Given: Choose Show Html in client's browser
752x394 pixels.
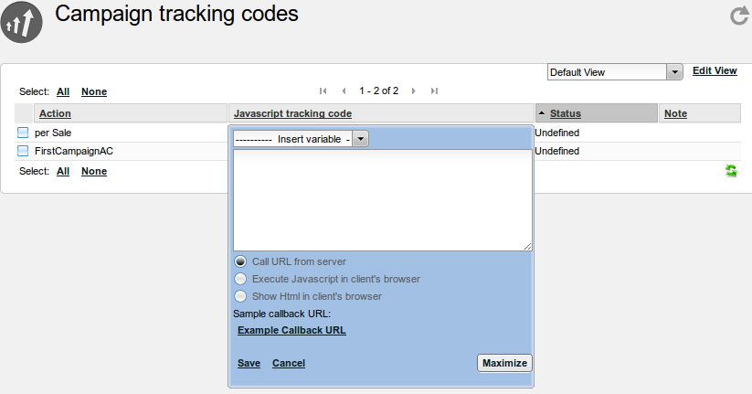Looking at the screenshot, I should pos(241,296).
